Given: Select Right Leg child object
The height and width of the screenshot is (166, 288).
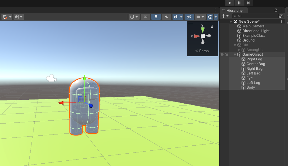Looking at the screenshot, I should tap(254, 59).
